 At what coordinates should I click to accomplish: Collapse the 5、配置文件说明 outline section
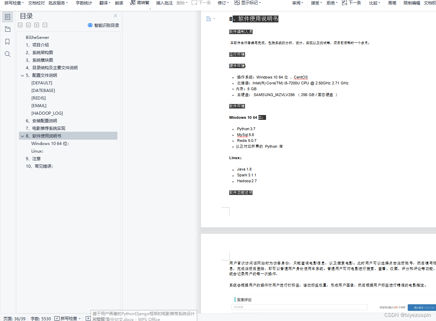pos(22,75)
